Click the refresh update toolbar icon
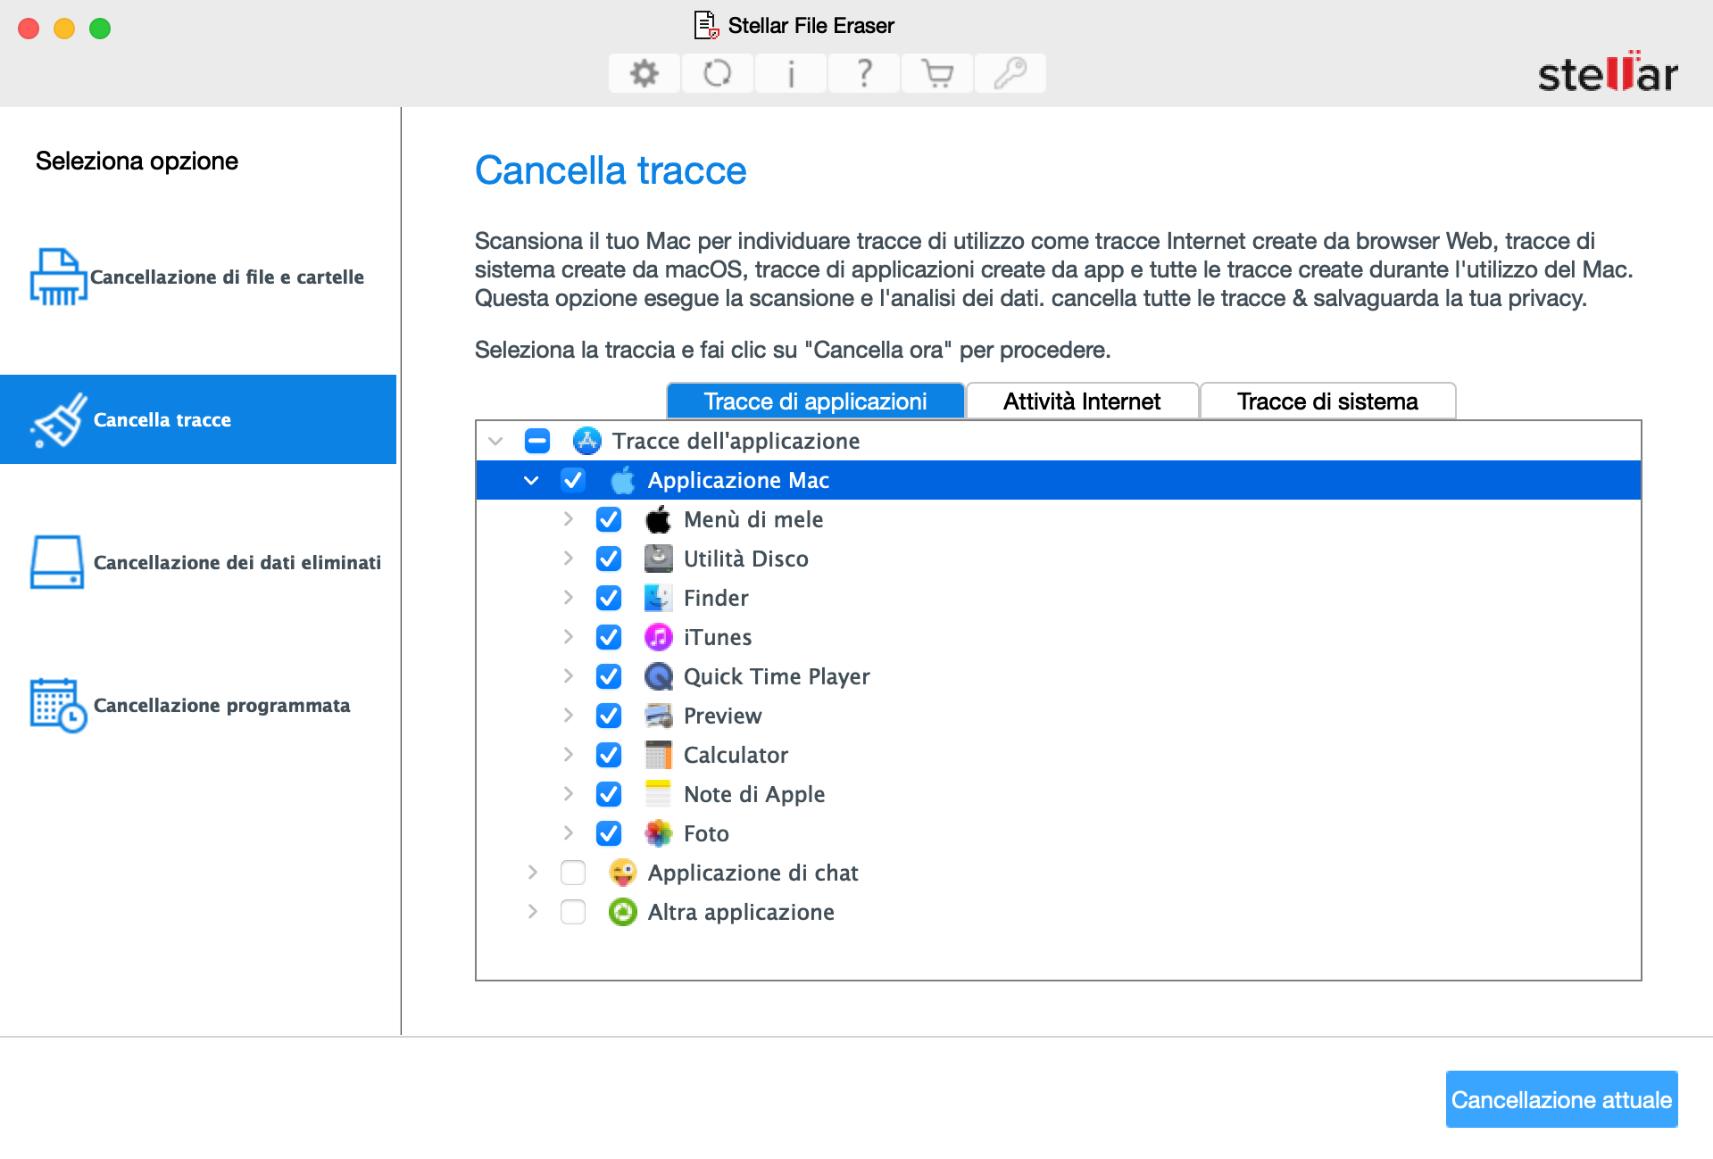The image size is (1713, 1159). [x=718, y=73]
